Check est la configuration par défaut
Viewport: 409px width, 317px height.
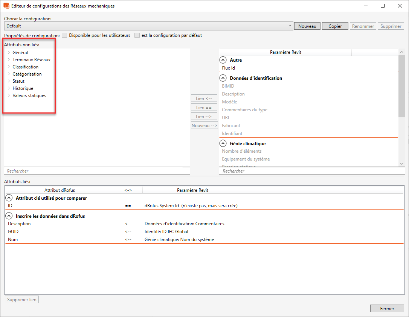coord(137,35)
